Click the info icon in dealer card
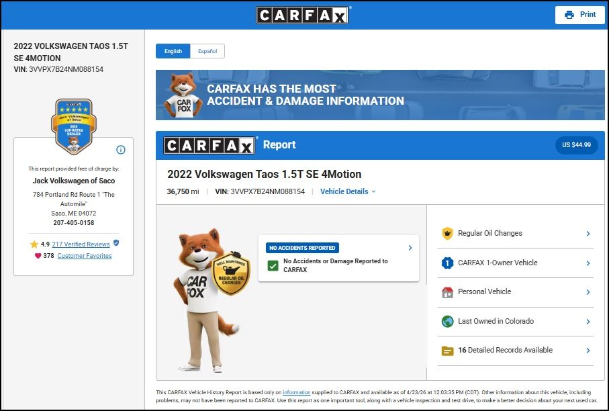609x411 pixels. pyautogui.click(x=121, y=150)
